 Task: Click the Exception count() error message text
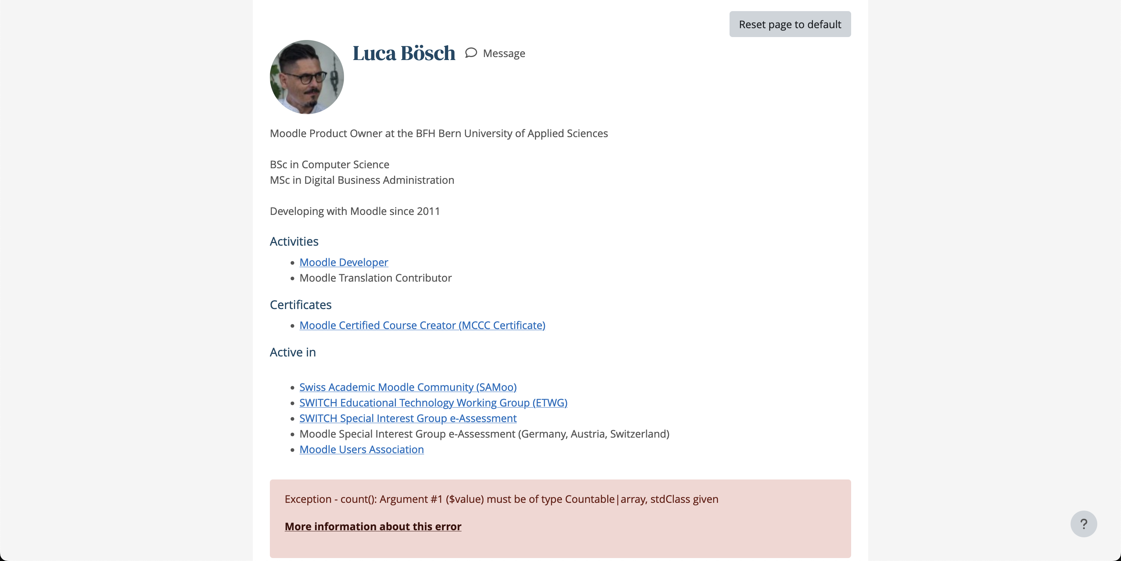(x=501, y=499)
